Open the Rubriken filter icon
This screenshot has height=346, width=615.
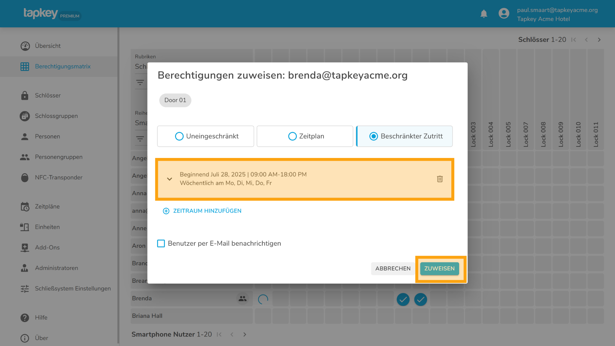point(140,82)
